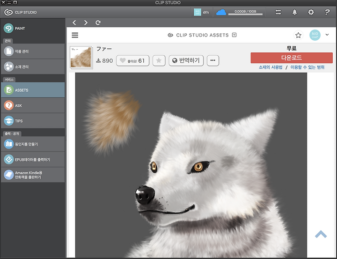Go back with the left arrow
The width and height of the screenshot is (337, 259).
point(74,22)
